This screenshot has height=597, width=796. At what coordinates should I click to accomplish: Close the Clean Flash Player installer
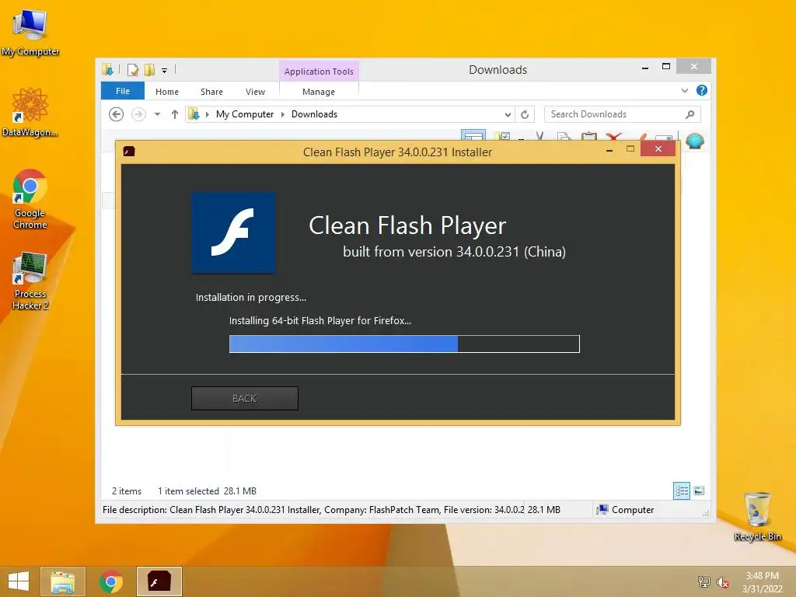click(658, 149)
